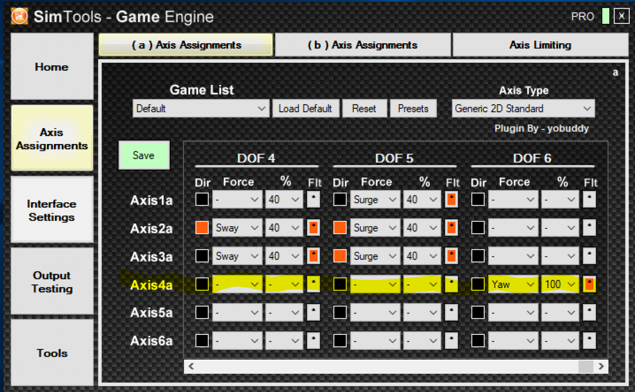This screenshot has width=635, height=392.
Task: Open Axis6a DOF 6 percent dropdown
Action: tap(560, 340)
